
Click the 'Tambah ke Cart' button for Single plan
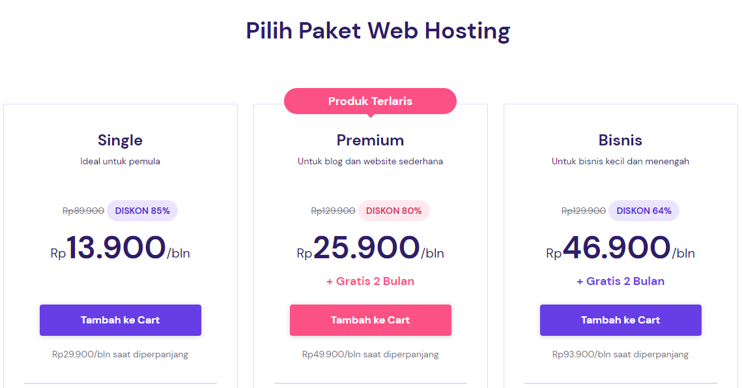click(x=120, y=320)
